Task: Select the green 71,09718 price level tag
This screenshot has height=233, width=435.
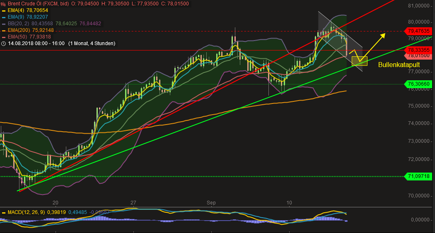Action: (418, 176)
